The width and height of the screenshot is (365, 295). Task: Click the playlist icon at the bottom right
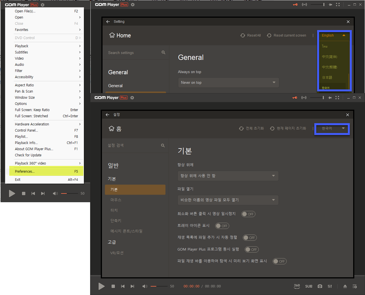tap(355, 286)
